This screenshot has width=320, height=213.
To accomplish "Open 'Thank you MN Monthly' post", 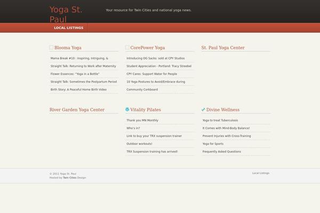I will coord(142,120).
